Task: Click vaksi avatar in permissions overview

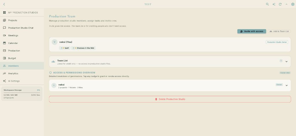Action: (54, 85)
